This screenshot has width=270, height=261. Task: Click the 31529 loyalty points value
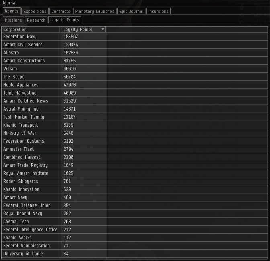click(70, 101)
